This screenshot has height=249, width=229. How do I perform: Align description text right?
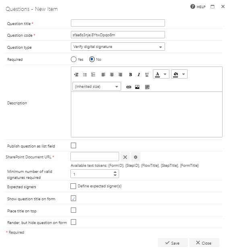pyautogui.click(x=120, y=75)
